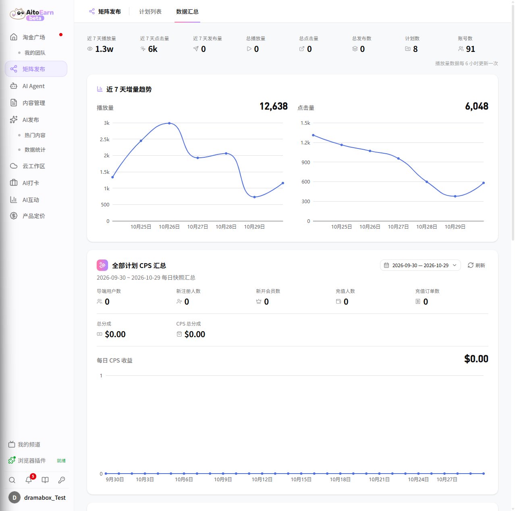Click the eye icon beside 1.3w
The image size is (515, 511).
coord(90,49)
